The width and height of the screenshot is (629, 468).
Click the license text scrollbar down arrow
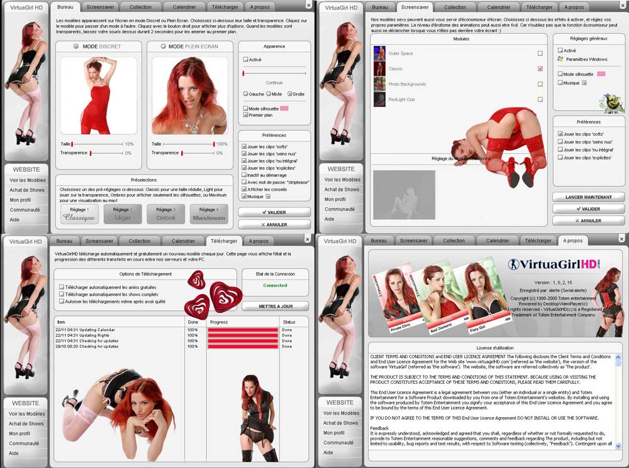(618, 446)
